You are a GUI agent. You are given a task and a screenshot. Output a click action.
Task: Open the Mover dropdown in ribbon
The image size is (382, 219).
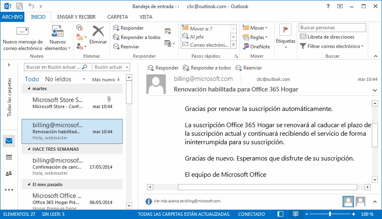[255, 28]
